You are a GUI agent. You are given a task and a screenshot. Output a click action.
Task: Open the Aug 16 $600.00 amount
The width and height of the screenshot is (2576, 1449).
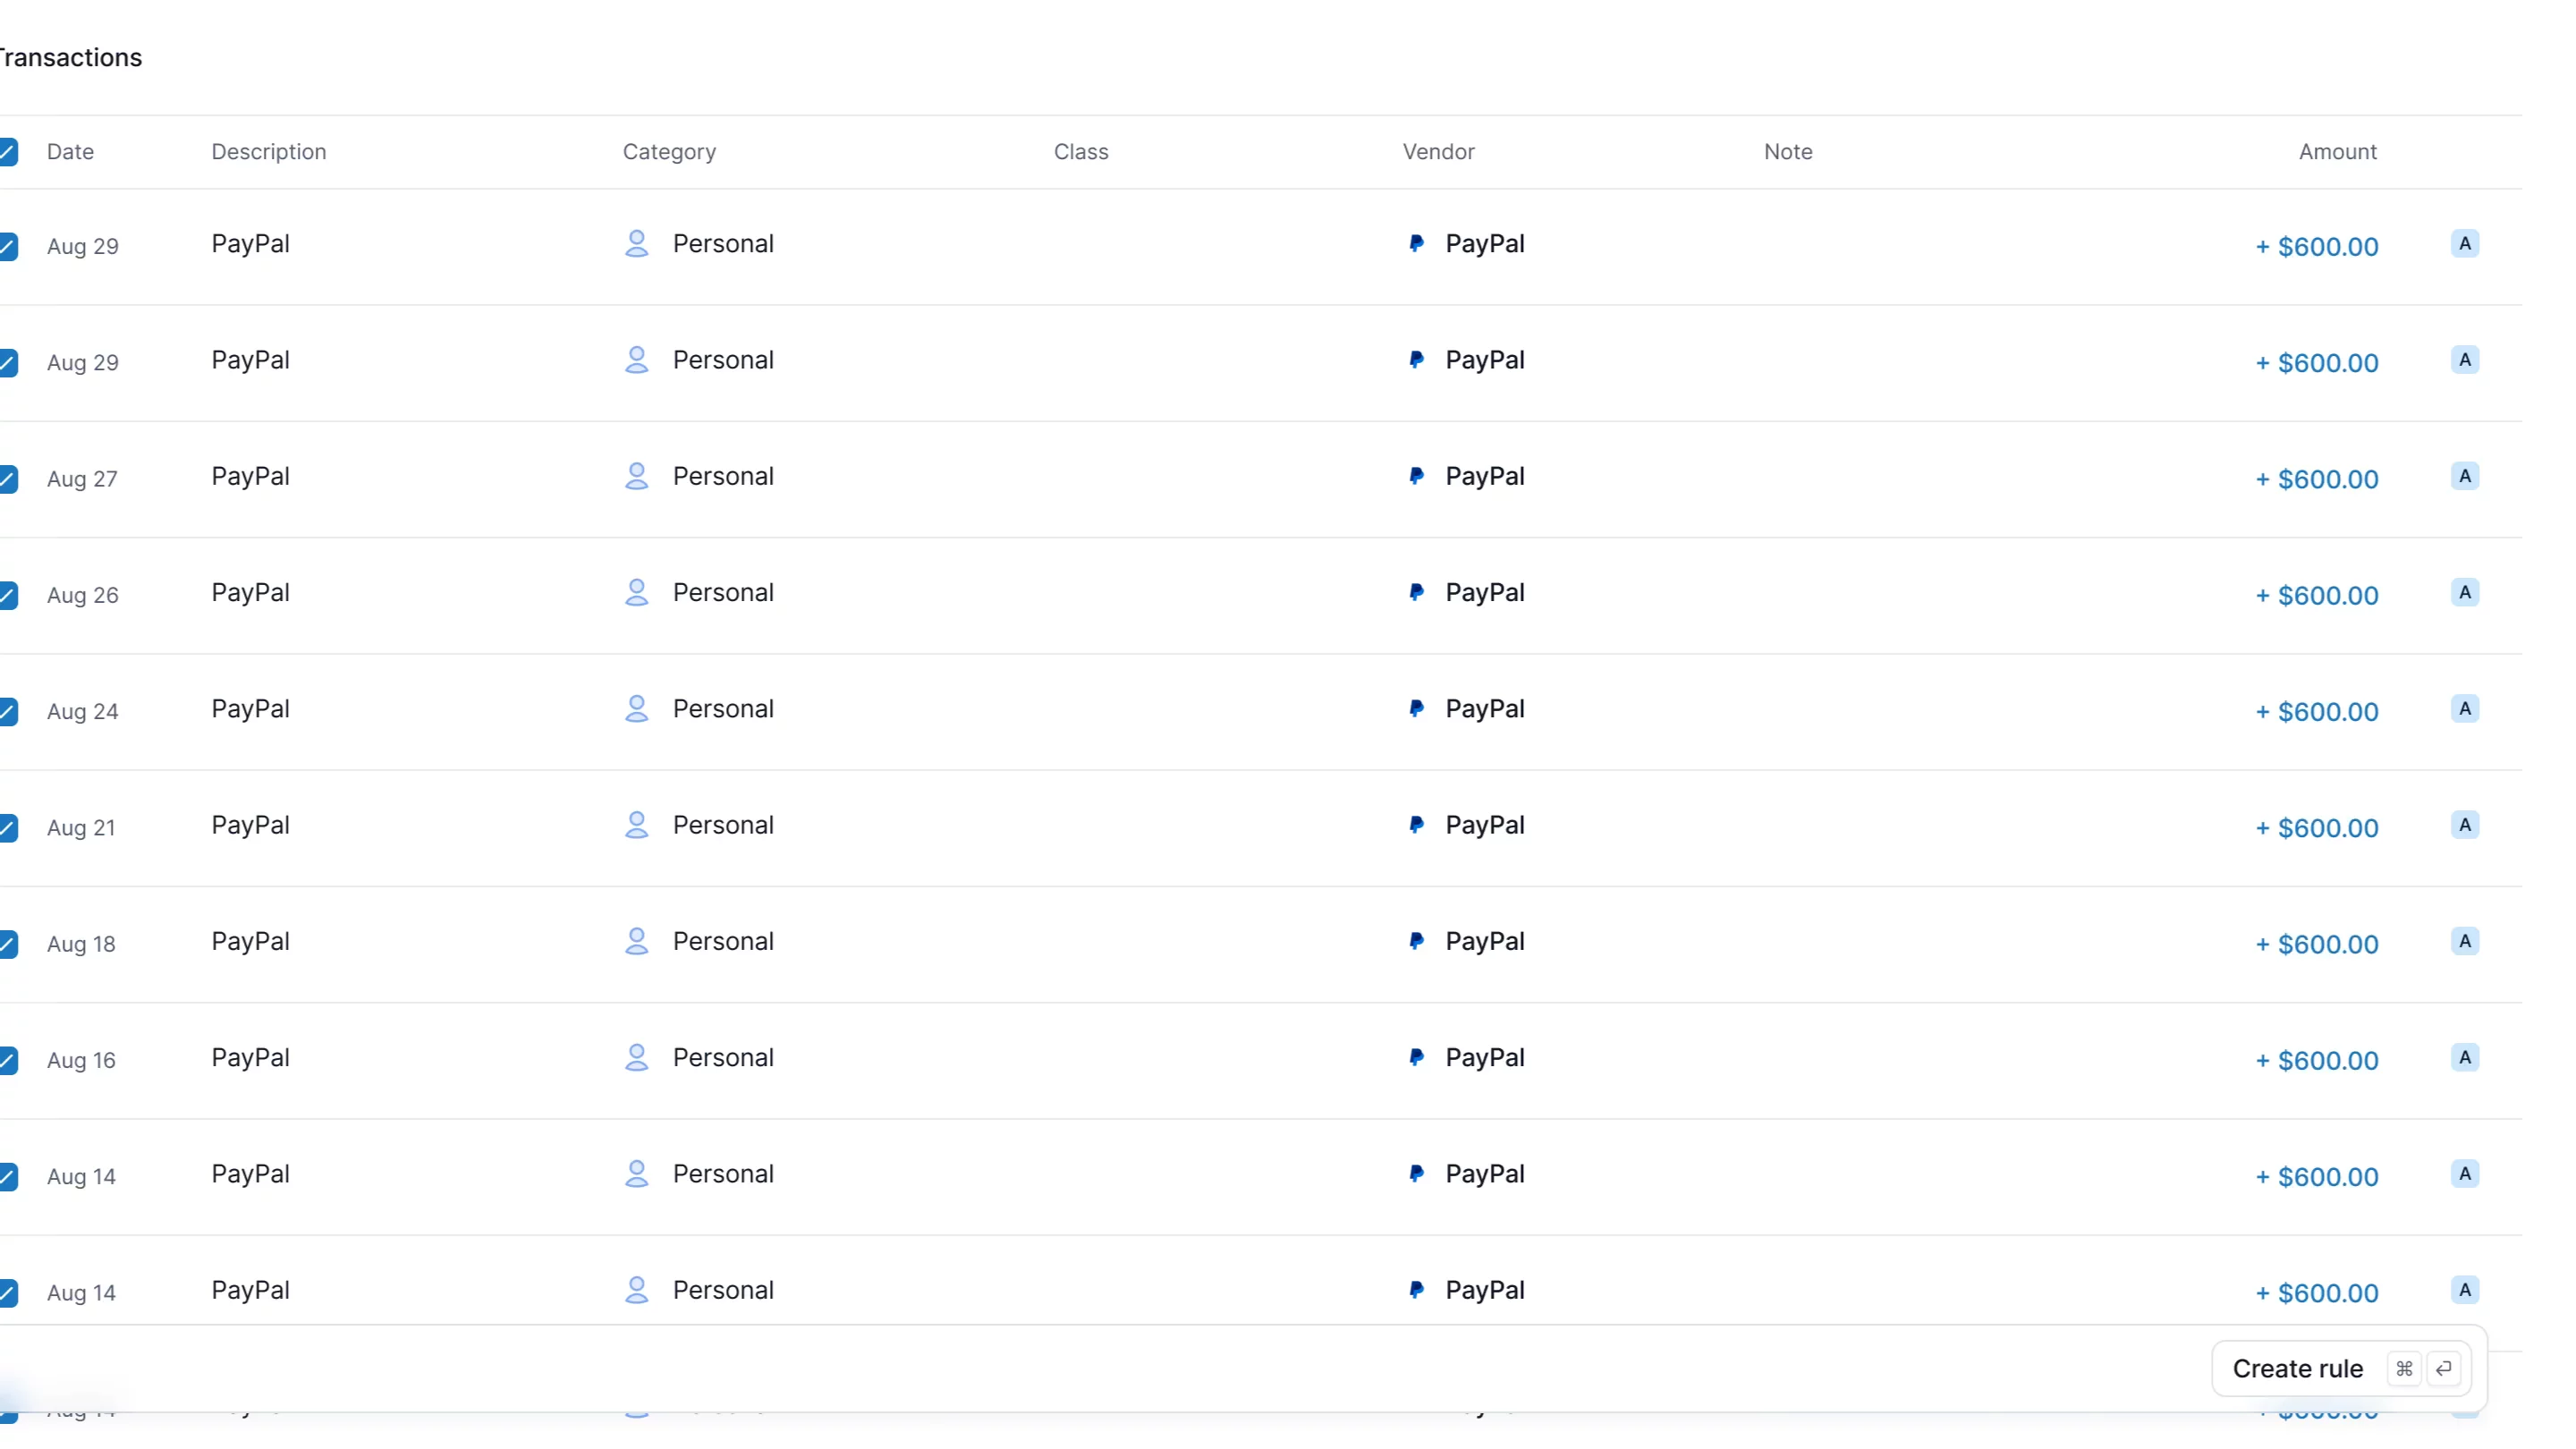pos(2316,1060)
